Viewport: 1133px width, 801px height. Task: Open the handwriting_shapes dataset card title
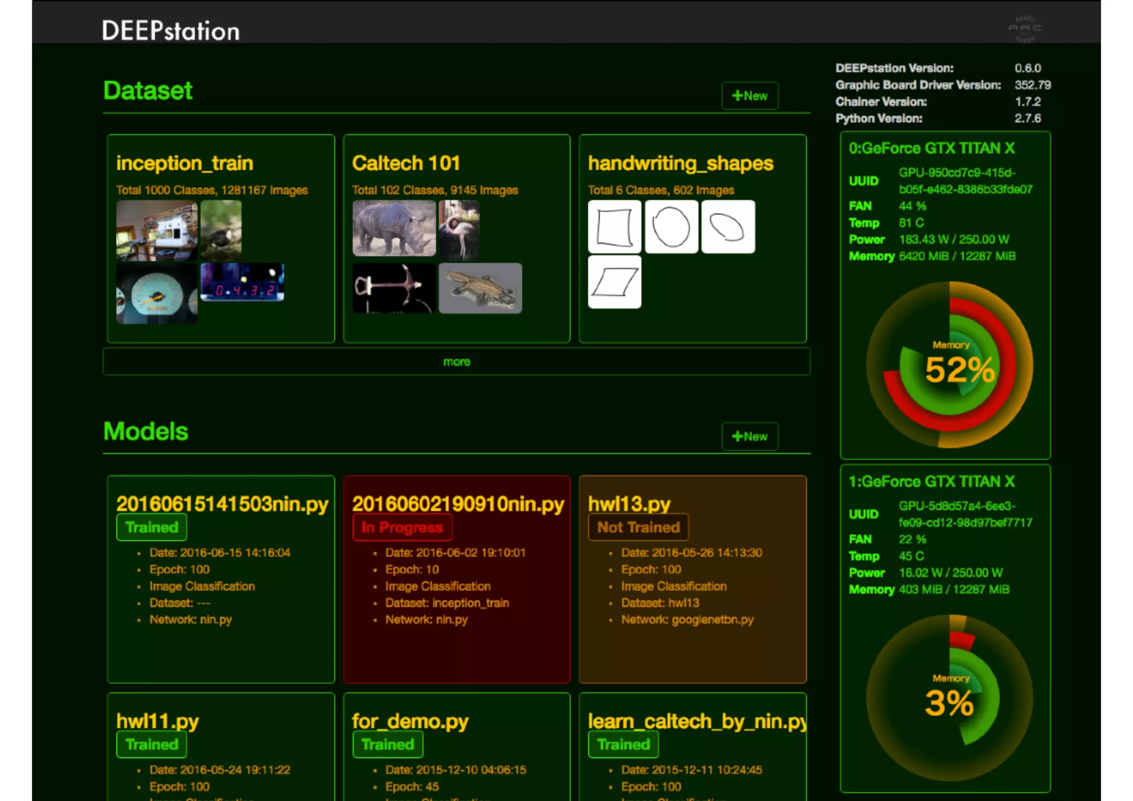pyautogui.click(x=680, y=163)
